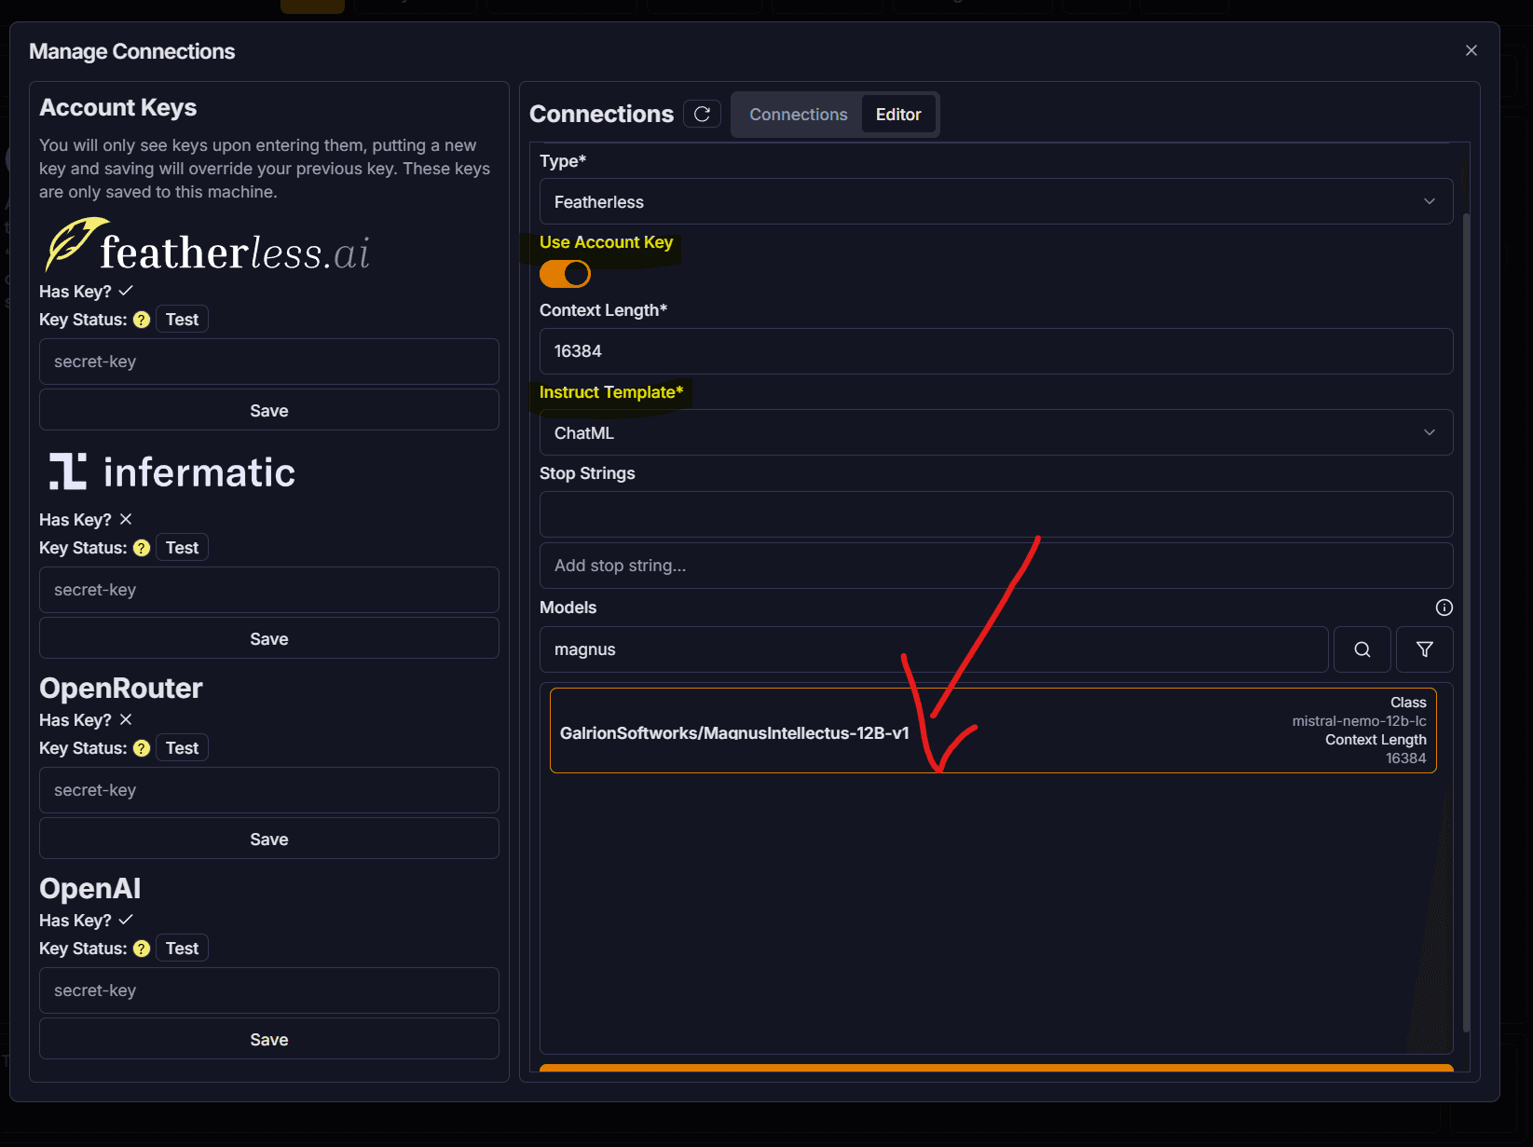Select model GalrionSoftworks/MagnusIntellectus-12B-v1
1533x1147 pixels.
point(993,731)
